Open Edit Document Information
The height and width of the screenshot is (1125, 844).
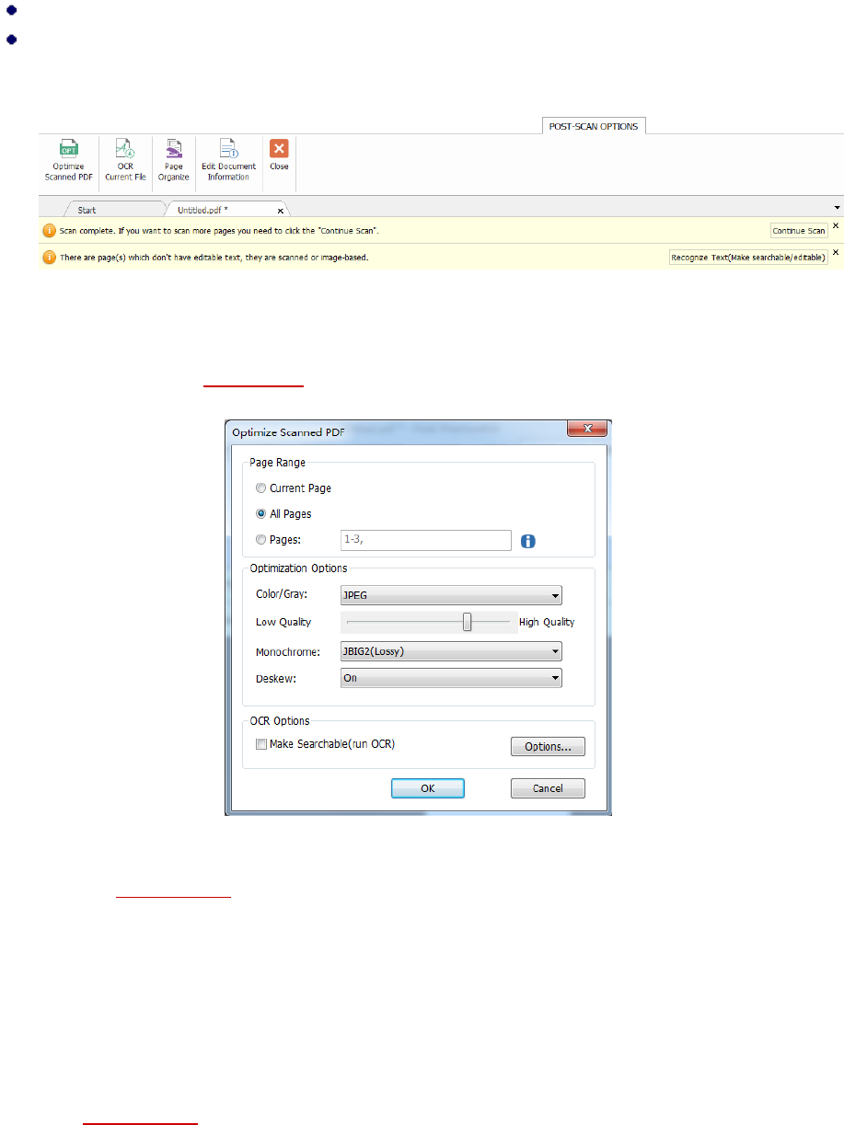tap(228, 160)
